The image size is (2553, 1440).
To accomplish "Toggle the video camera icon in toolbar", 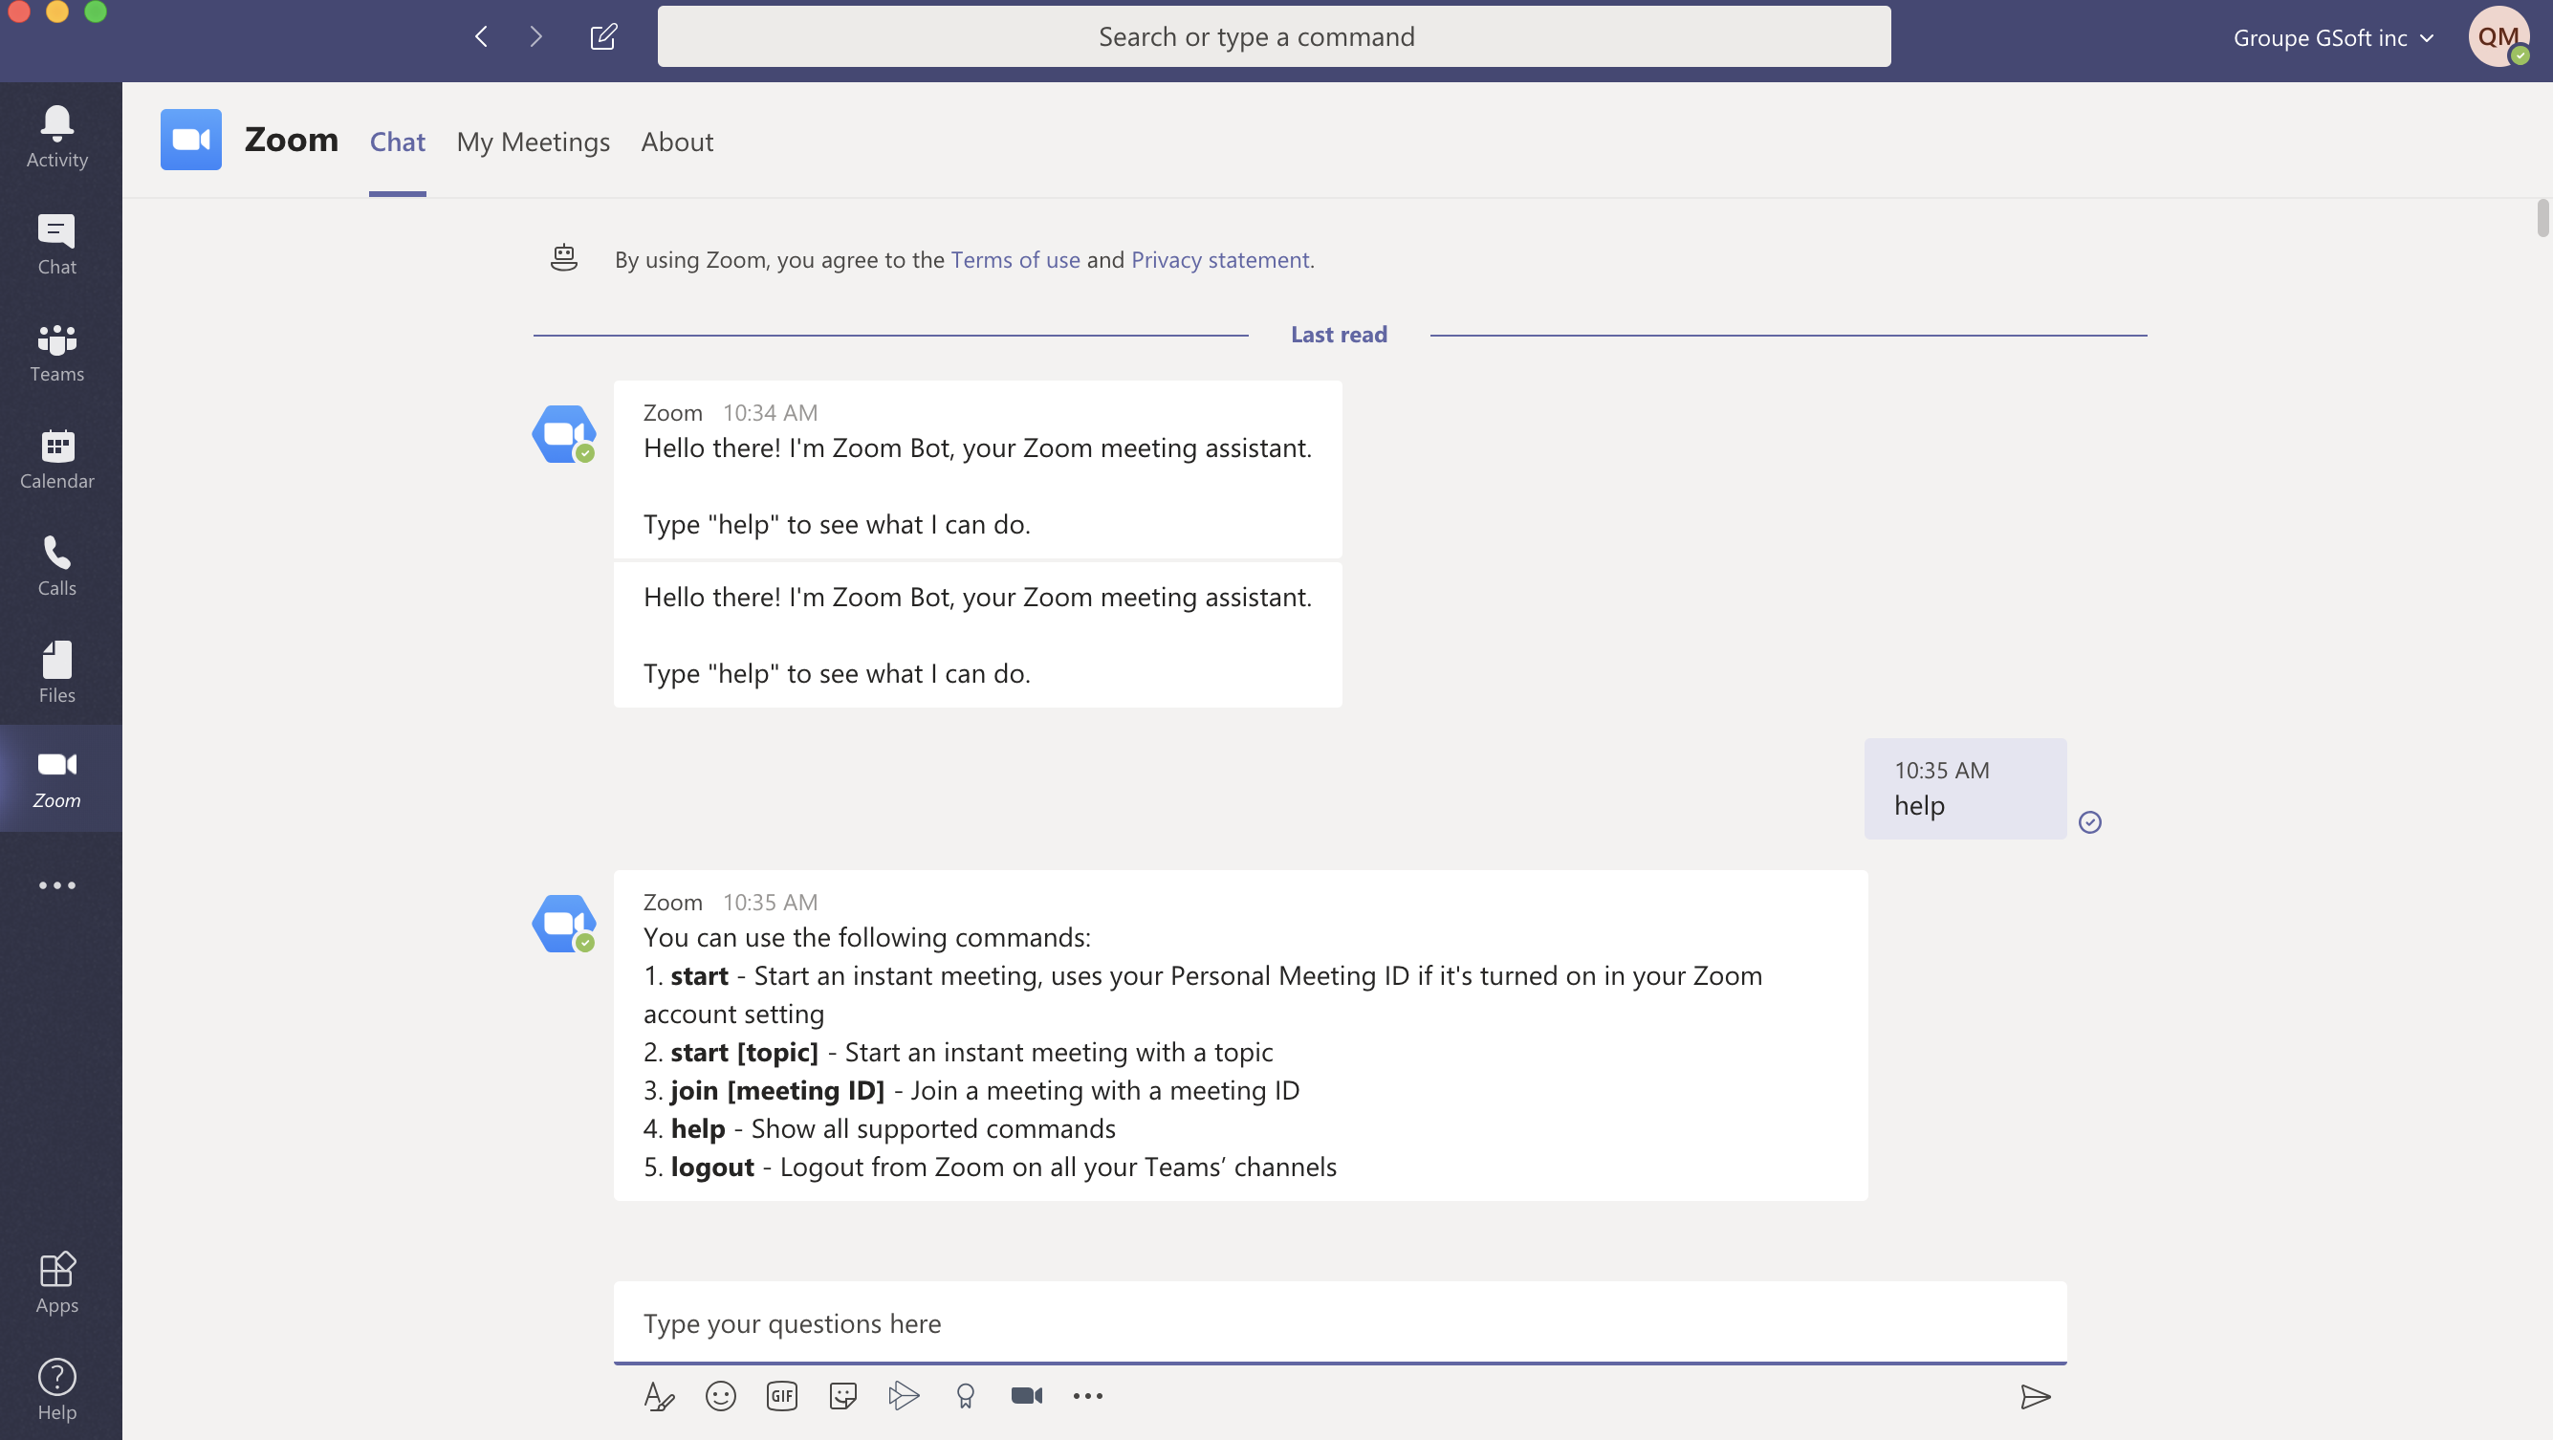I will point(1026,1394).
